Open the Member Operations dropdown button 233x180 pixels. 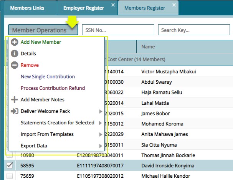(43, 30)
